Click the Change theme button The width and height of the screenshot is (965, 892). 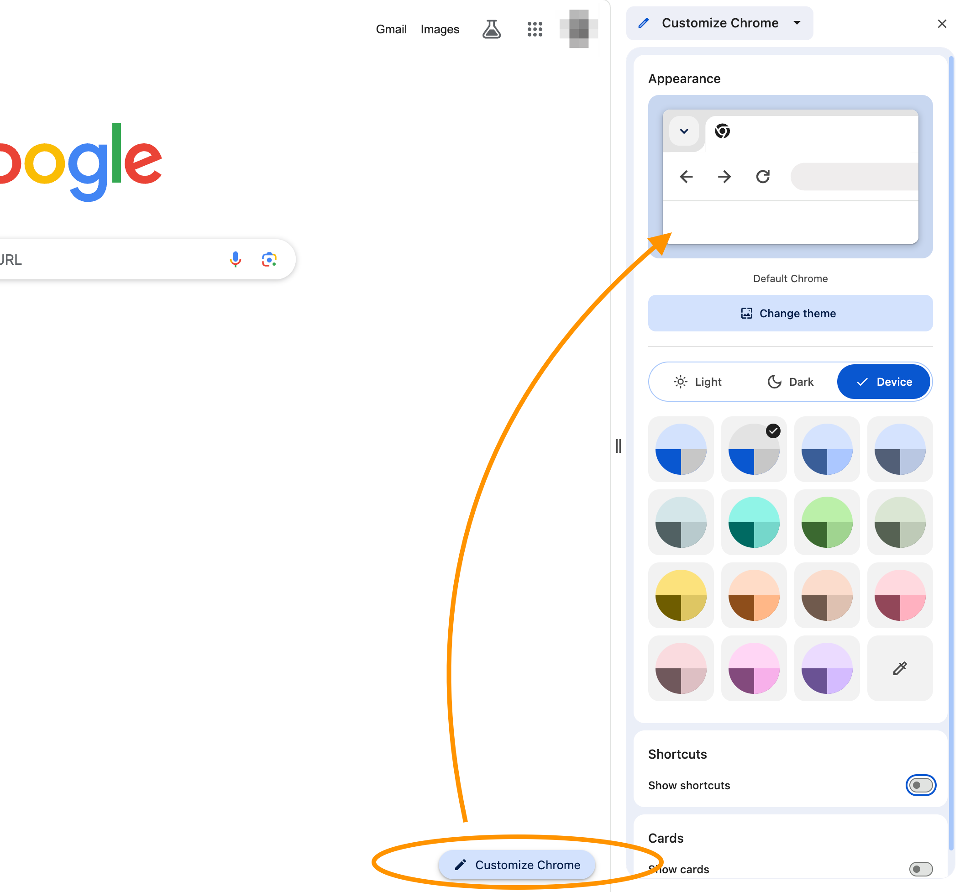click(x=790, y=313)
